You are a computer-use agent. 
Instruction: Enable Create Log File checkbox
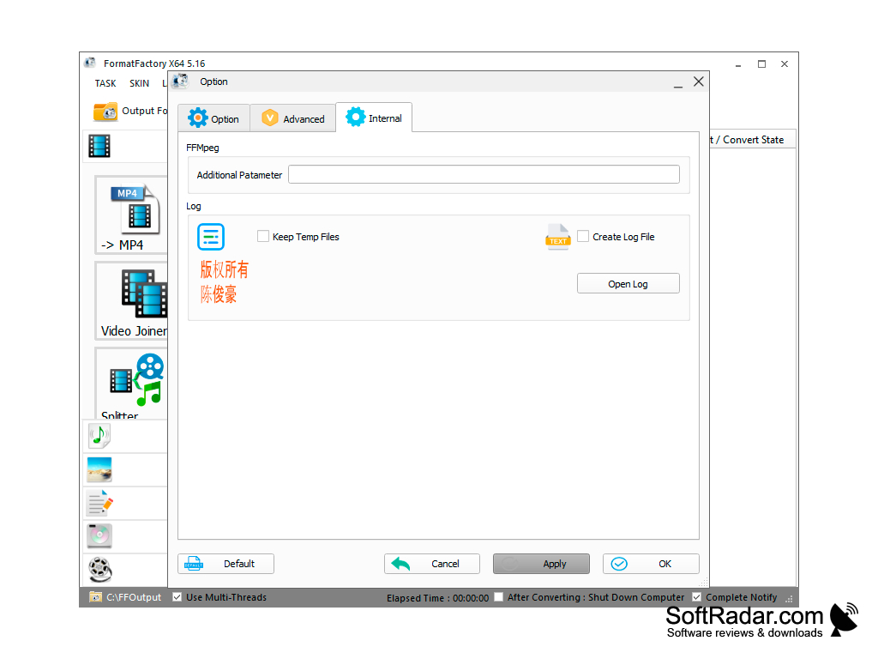coord(583,236)
